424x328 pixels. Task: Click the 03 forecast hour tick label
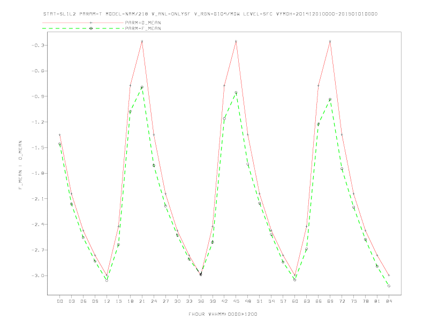[x=71, y=301]
